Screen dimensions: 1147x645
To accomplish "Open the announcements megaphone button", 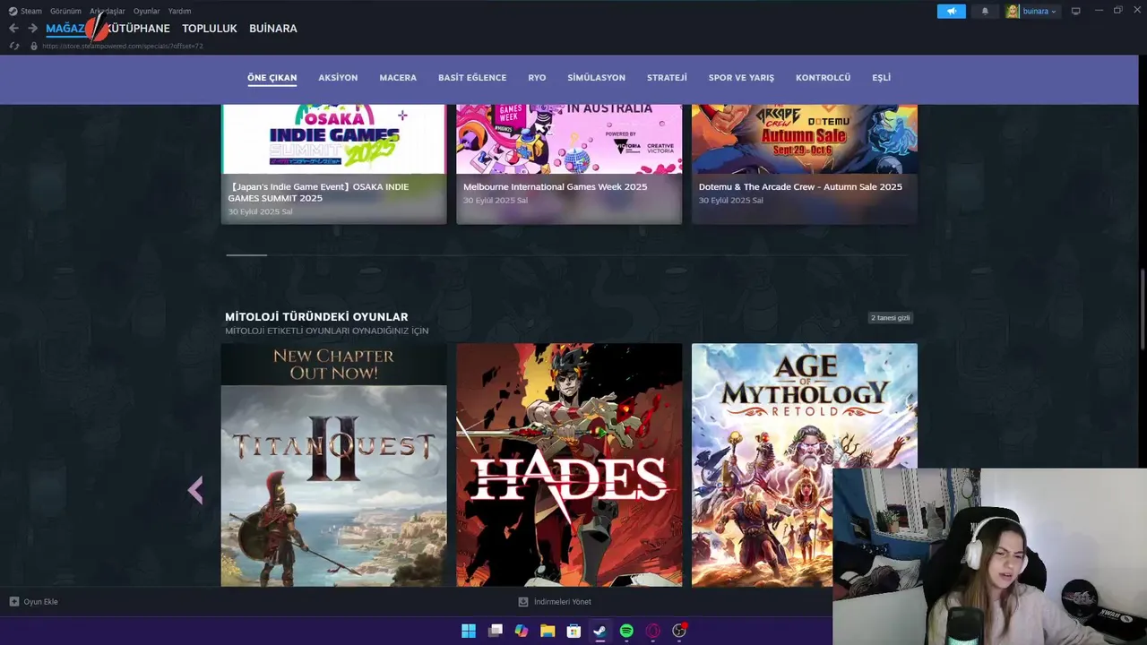I will tap(952, 12).
